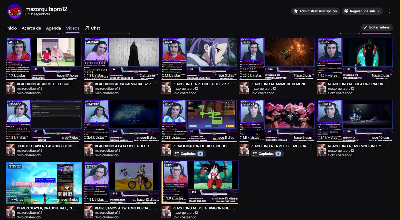Image resolution: width=401 pixels, height=220 pixels.
Task: Open mazorquitapro12 channel avatar logo
Action: tap(15, 11)
